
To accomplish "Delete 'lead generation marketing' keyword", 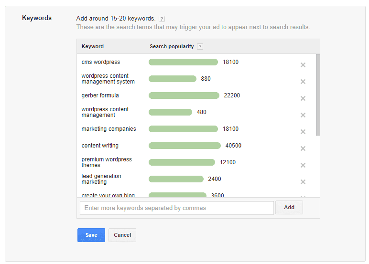I will pyautogui.click(x=303, y=182).
